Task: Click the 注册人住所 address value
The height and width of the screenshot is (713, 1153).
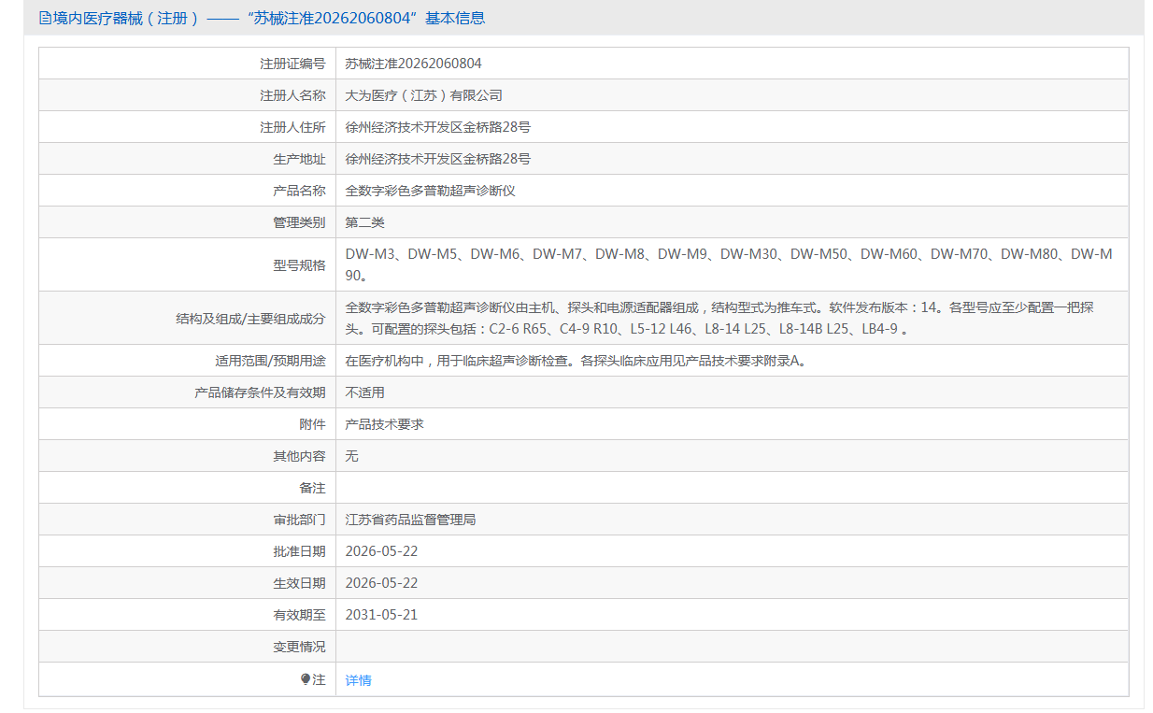Action: tap(438, 127)
